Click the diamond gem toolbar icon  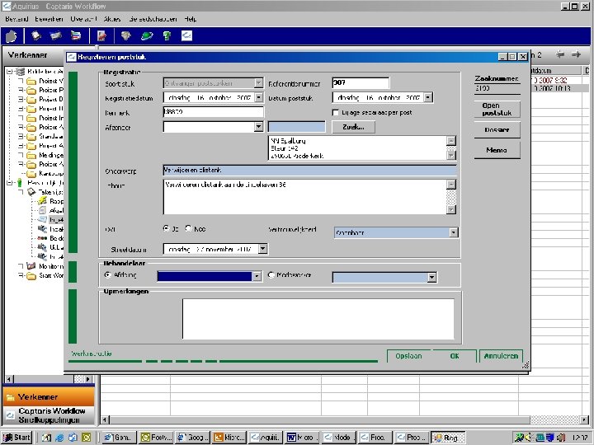[125, 36]
